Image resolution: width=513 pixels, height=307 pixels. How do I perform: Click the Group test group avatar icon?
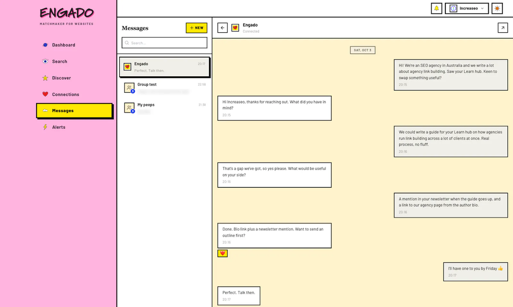pos(129,88)
